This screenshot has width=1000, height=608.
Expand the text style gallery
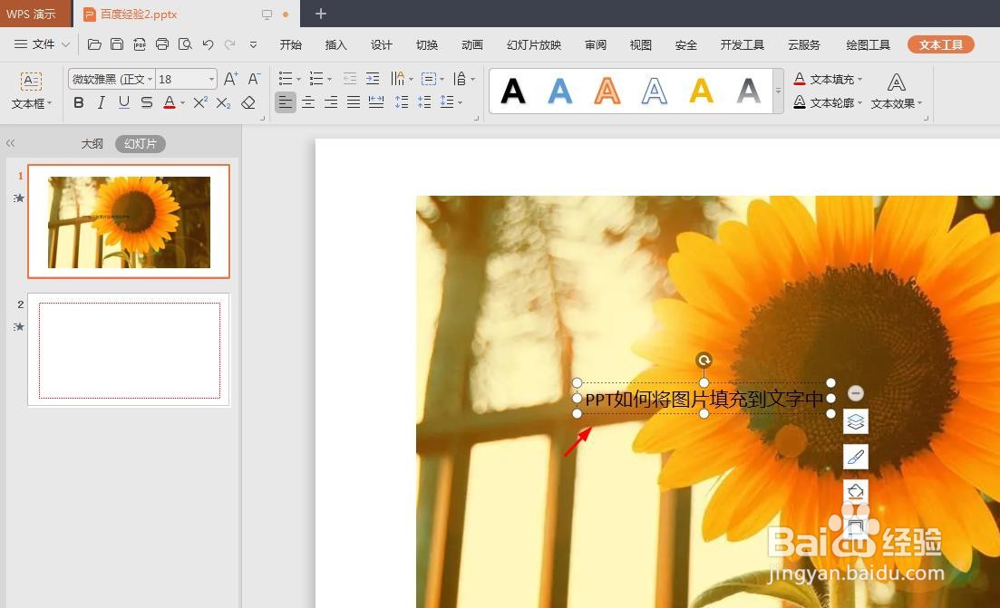(x=778, y=92)
